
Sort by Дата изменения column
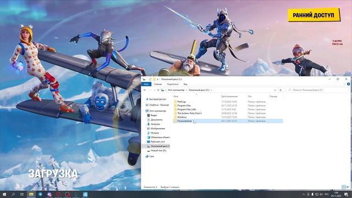[x=229, y=96]
